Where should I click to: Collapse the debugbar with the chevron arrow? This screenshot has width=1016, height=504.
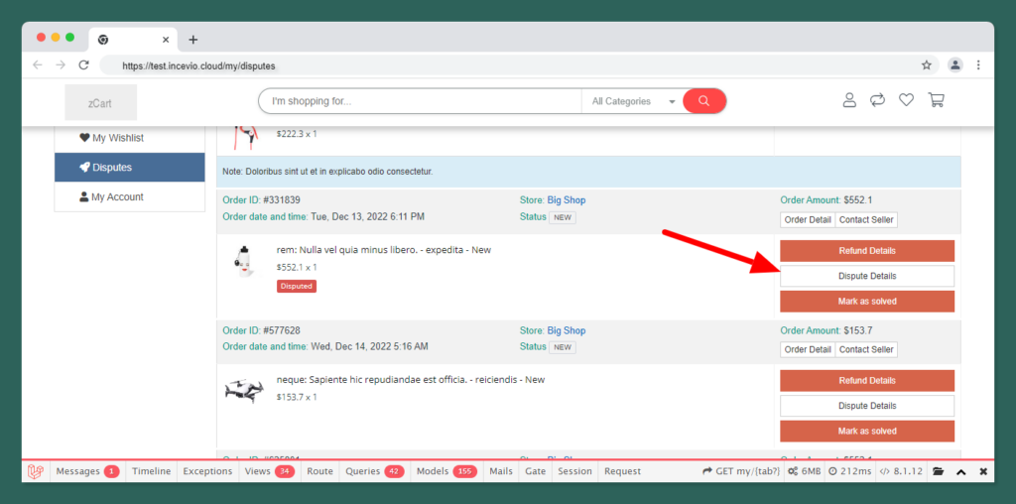point(960,471)
